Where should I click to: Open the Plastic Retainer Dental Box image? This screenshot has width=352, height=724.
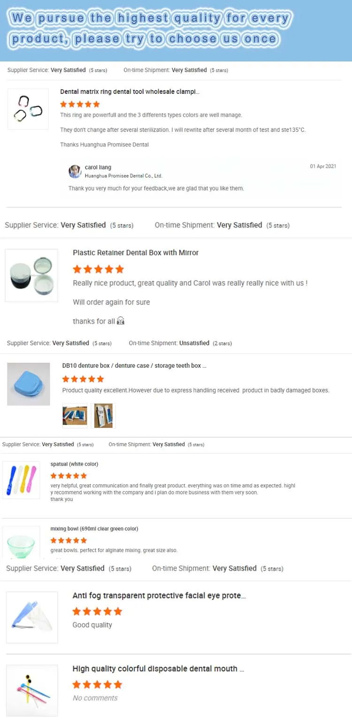[31, 275]
